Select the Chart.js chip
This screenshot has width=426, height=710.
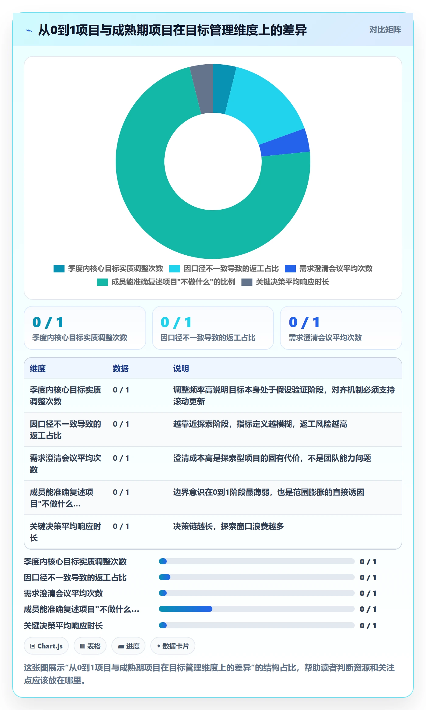46,646
